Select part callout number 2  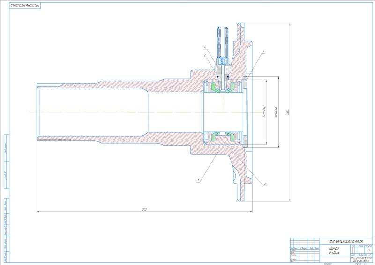pyautogui.click(x=265, y=184)
